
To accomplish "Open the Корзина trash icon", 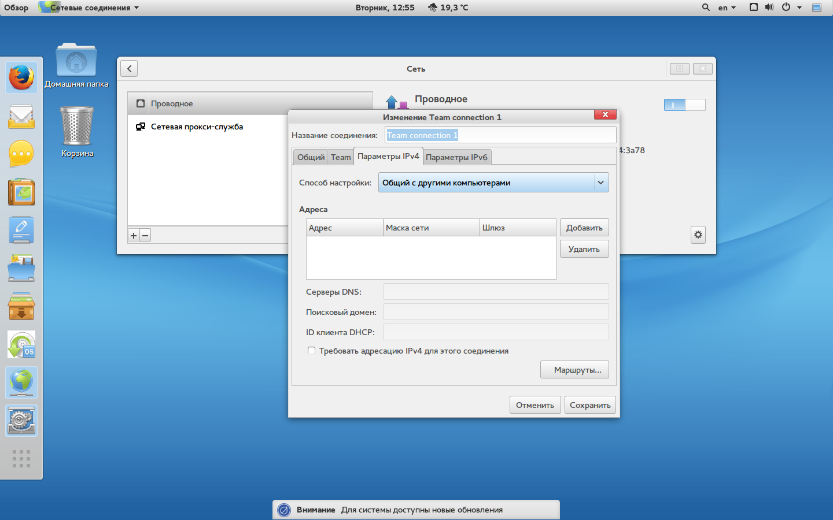I will [77, 132].
